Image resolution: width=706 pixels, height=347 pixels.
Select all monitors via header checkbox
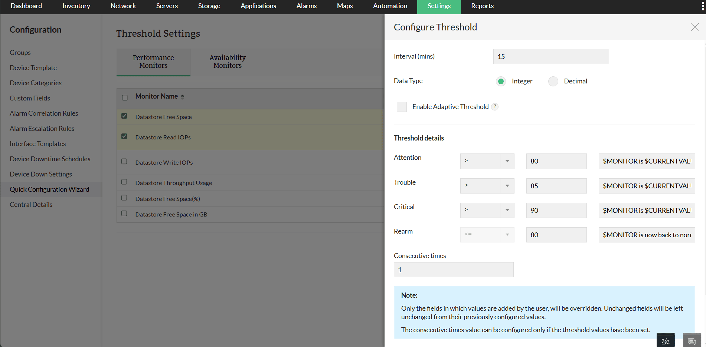point(124,98)
